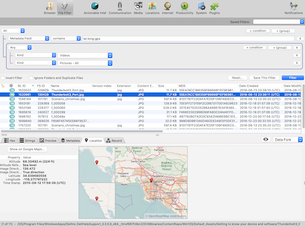Open the contains operator dropdown
The height and width of the screenshot is (227, 305).
coord(66,38)
